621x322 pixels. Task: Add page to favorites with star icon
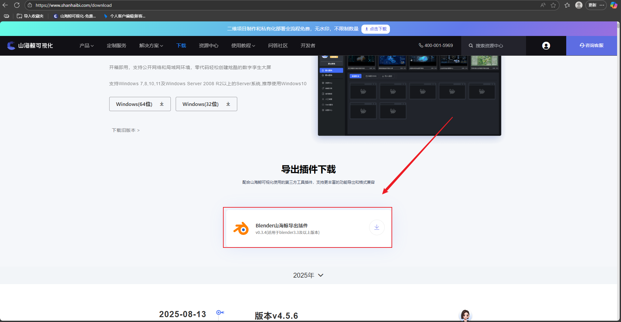pyautogui.click(x=553, y=5)
